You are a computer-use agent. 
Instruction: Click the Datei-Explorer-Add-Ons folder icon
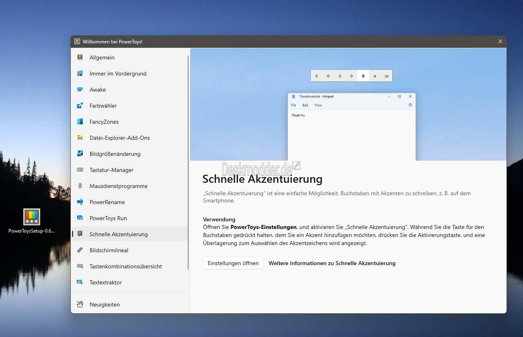(x=80, y=138)
